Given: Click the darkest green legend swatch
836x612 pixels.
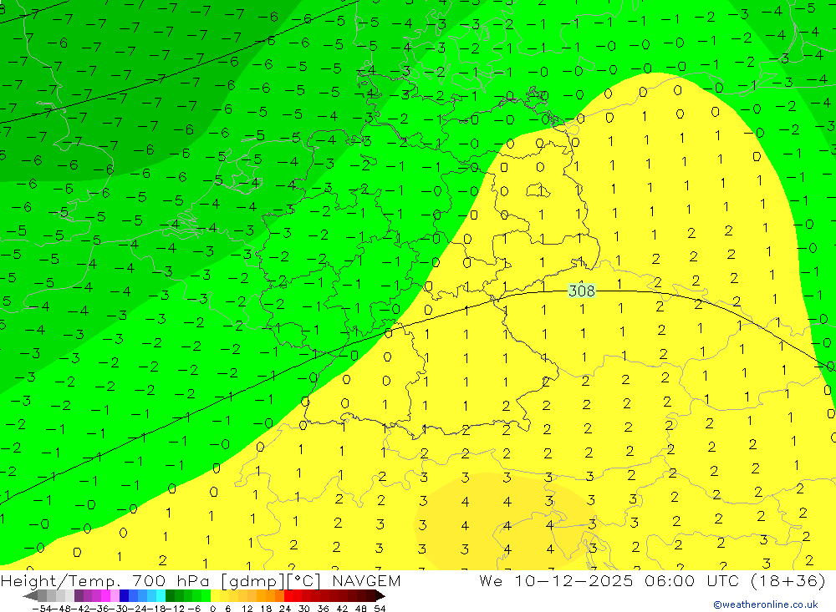Looking at the screenshot, I should pos(170,595).
